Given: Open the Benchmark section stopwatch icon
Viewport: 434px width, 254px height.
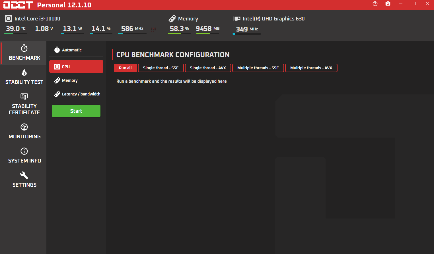Looking at the screenshot, I should coord(24,48).
